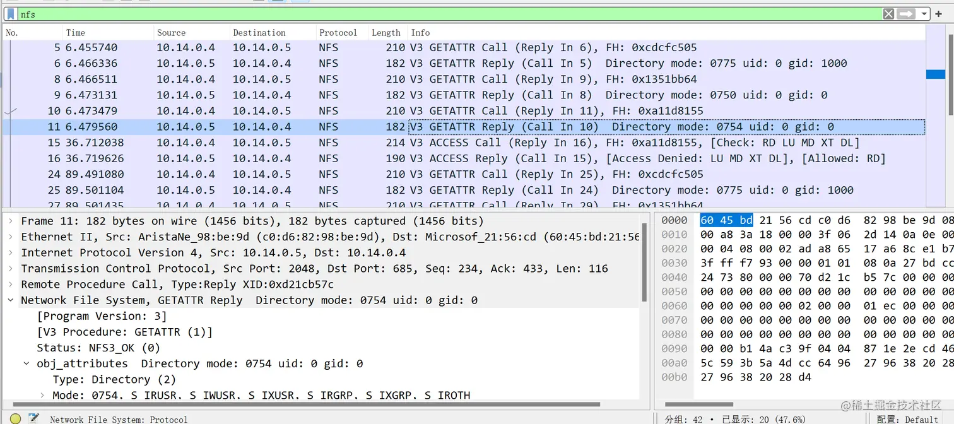Select packet 25 GETATTR Reply at 89.501104
Viewport: 954px width, 424px height.
pos(464,190)
